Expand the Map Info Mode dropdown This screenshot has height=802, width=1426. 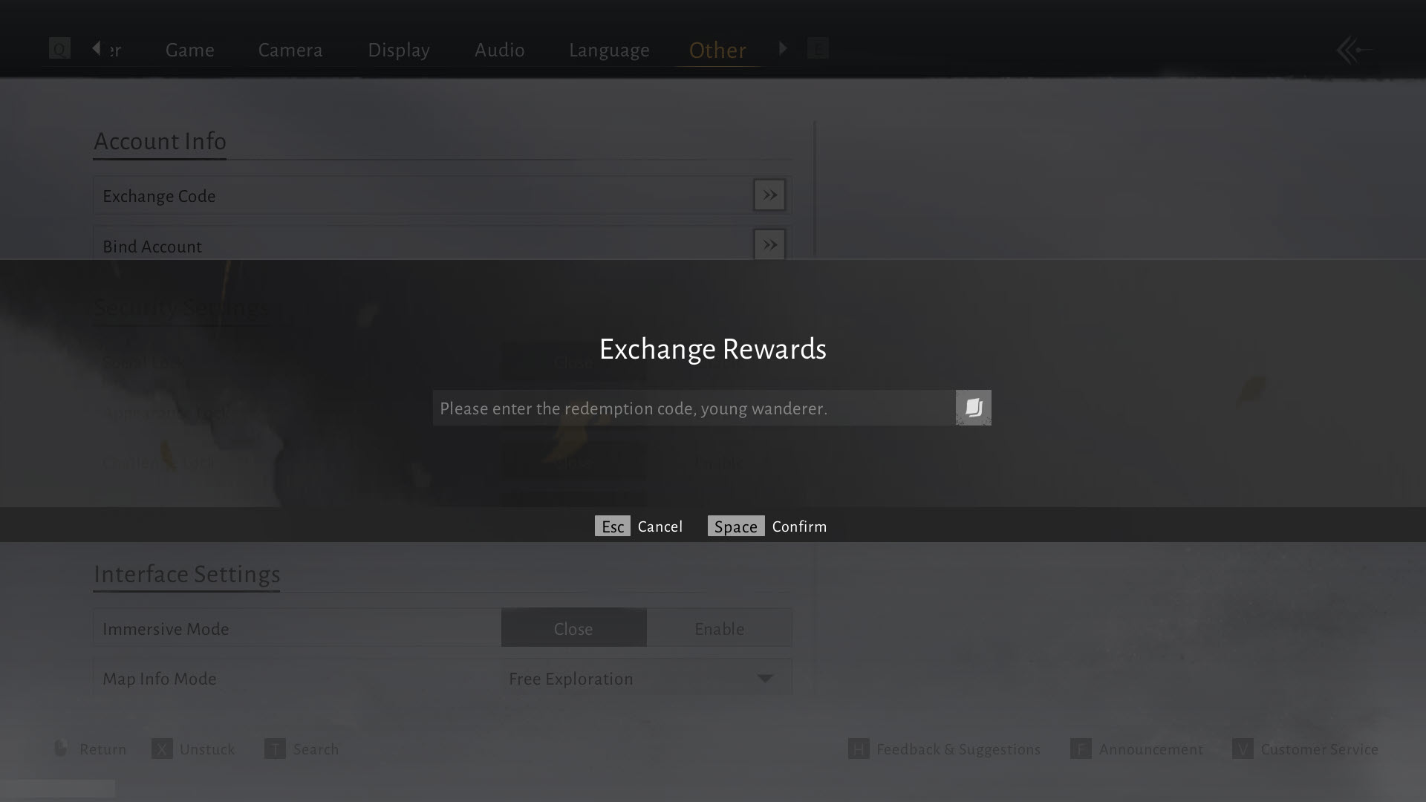645,679
